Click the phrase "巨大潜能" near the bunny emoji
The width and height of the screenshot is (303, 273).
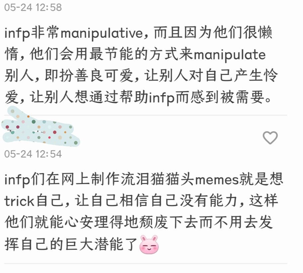point(94,244)
